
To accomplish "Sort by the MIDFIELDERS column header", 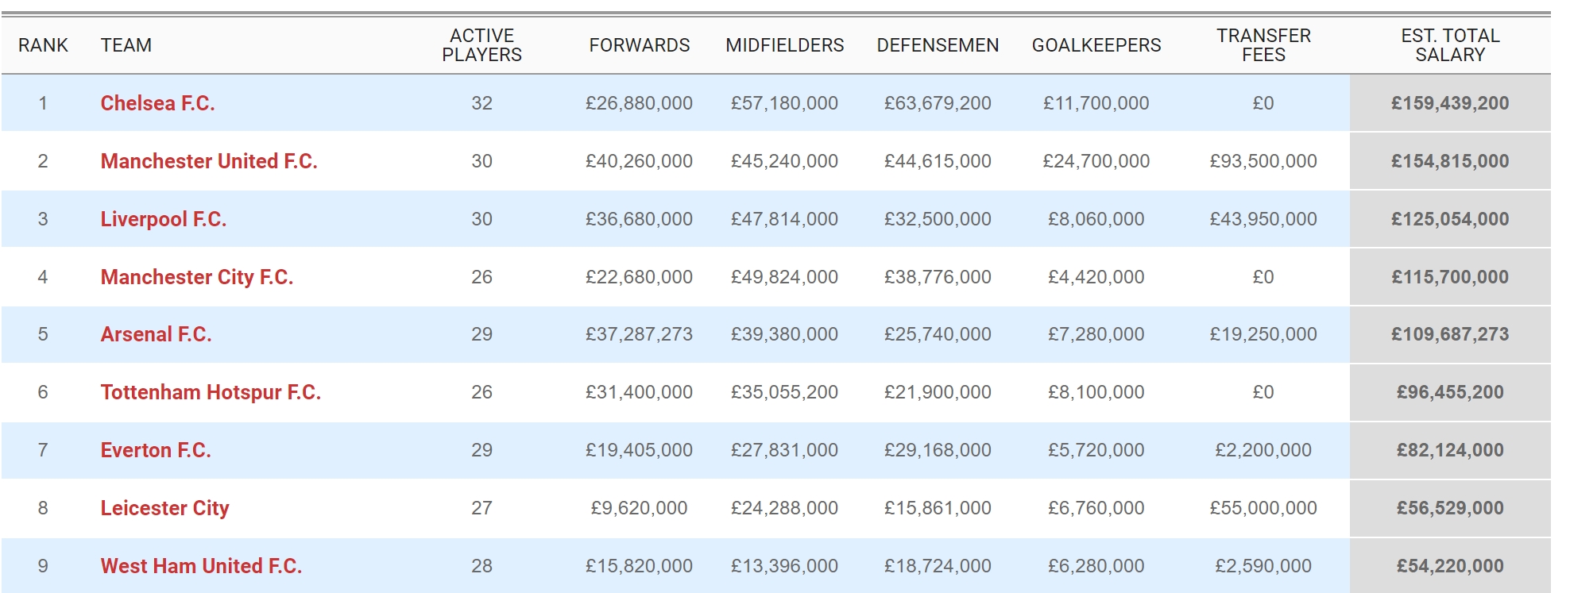I will (x=785, y=45).
